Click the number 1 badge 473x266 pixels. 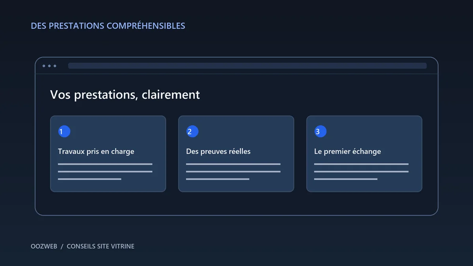click(64, 132)
